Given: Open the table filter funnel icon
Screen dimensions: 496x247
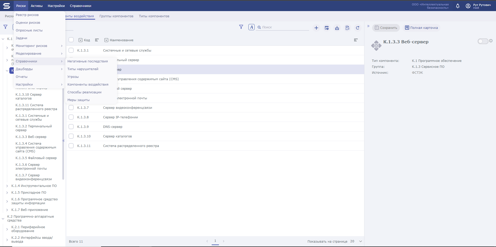Looking at the screenshot, I should [x=241, y=27].
